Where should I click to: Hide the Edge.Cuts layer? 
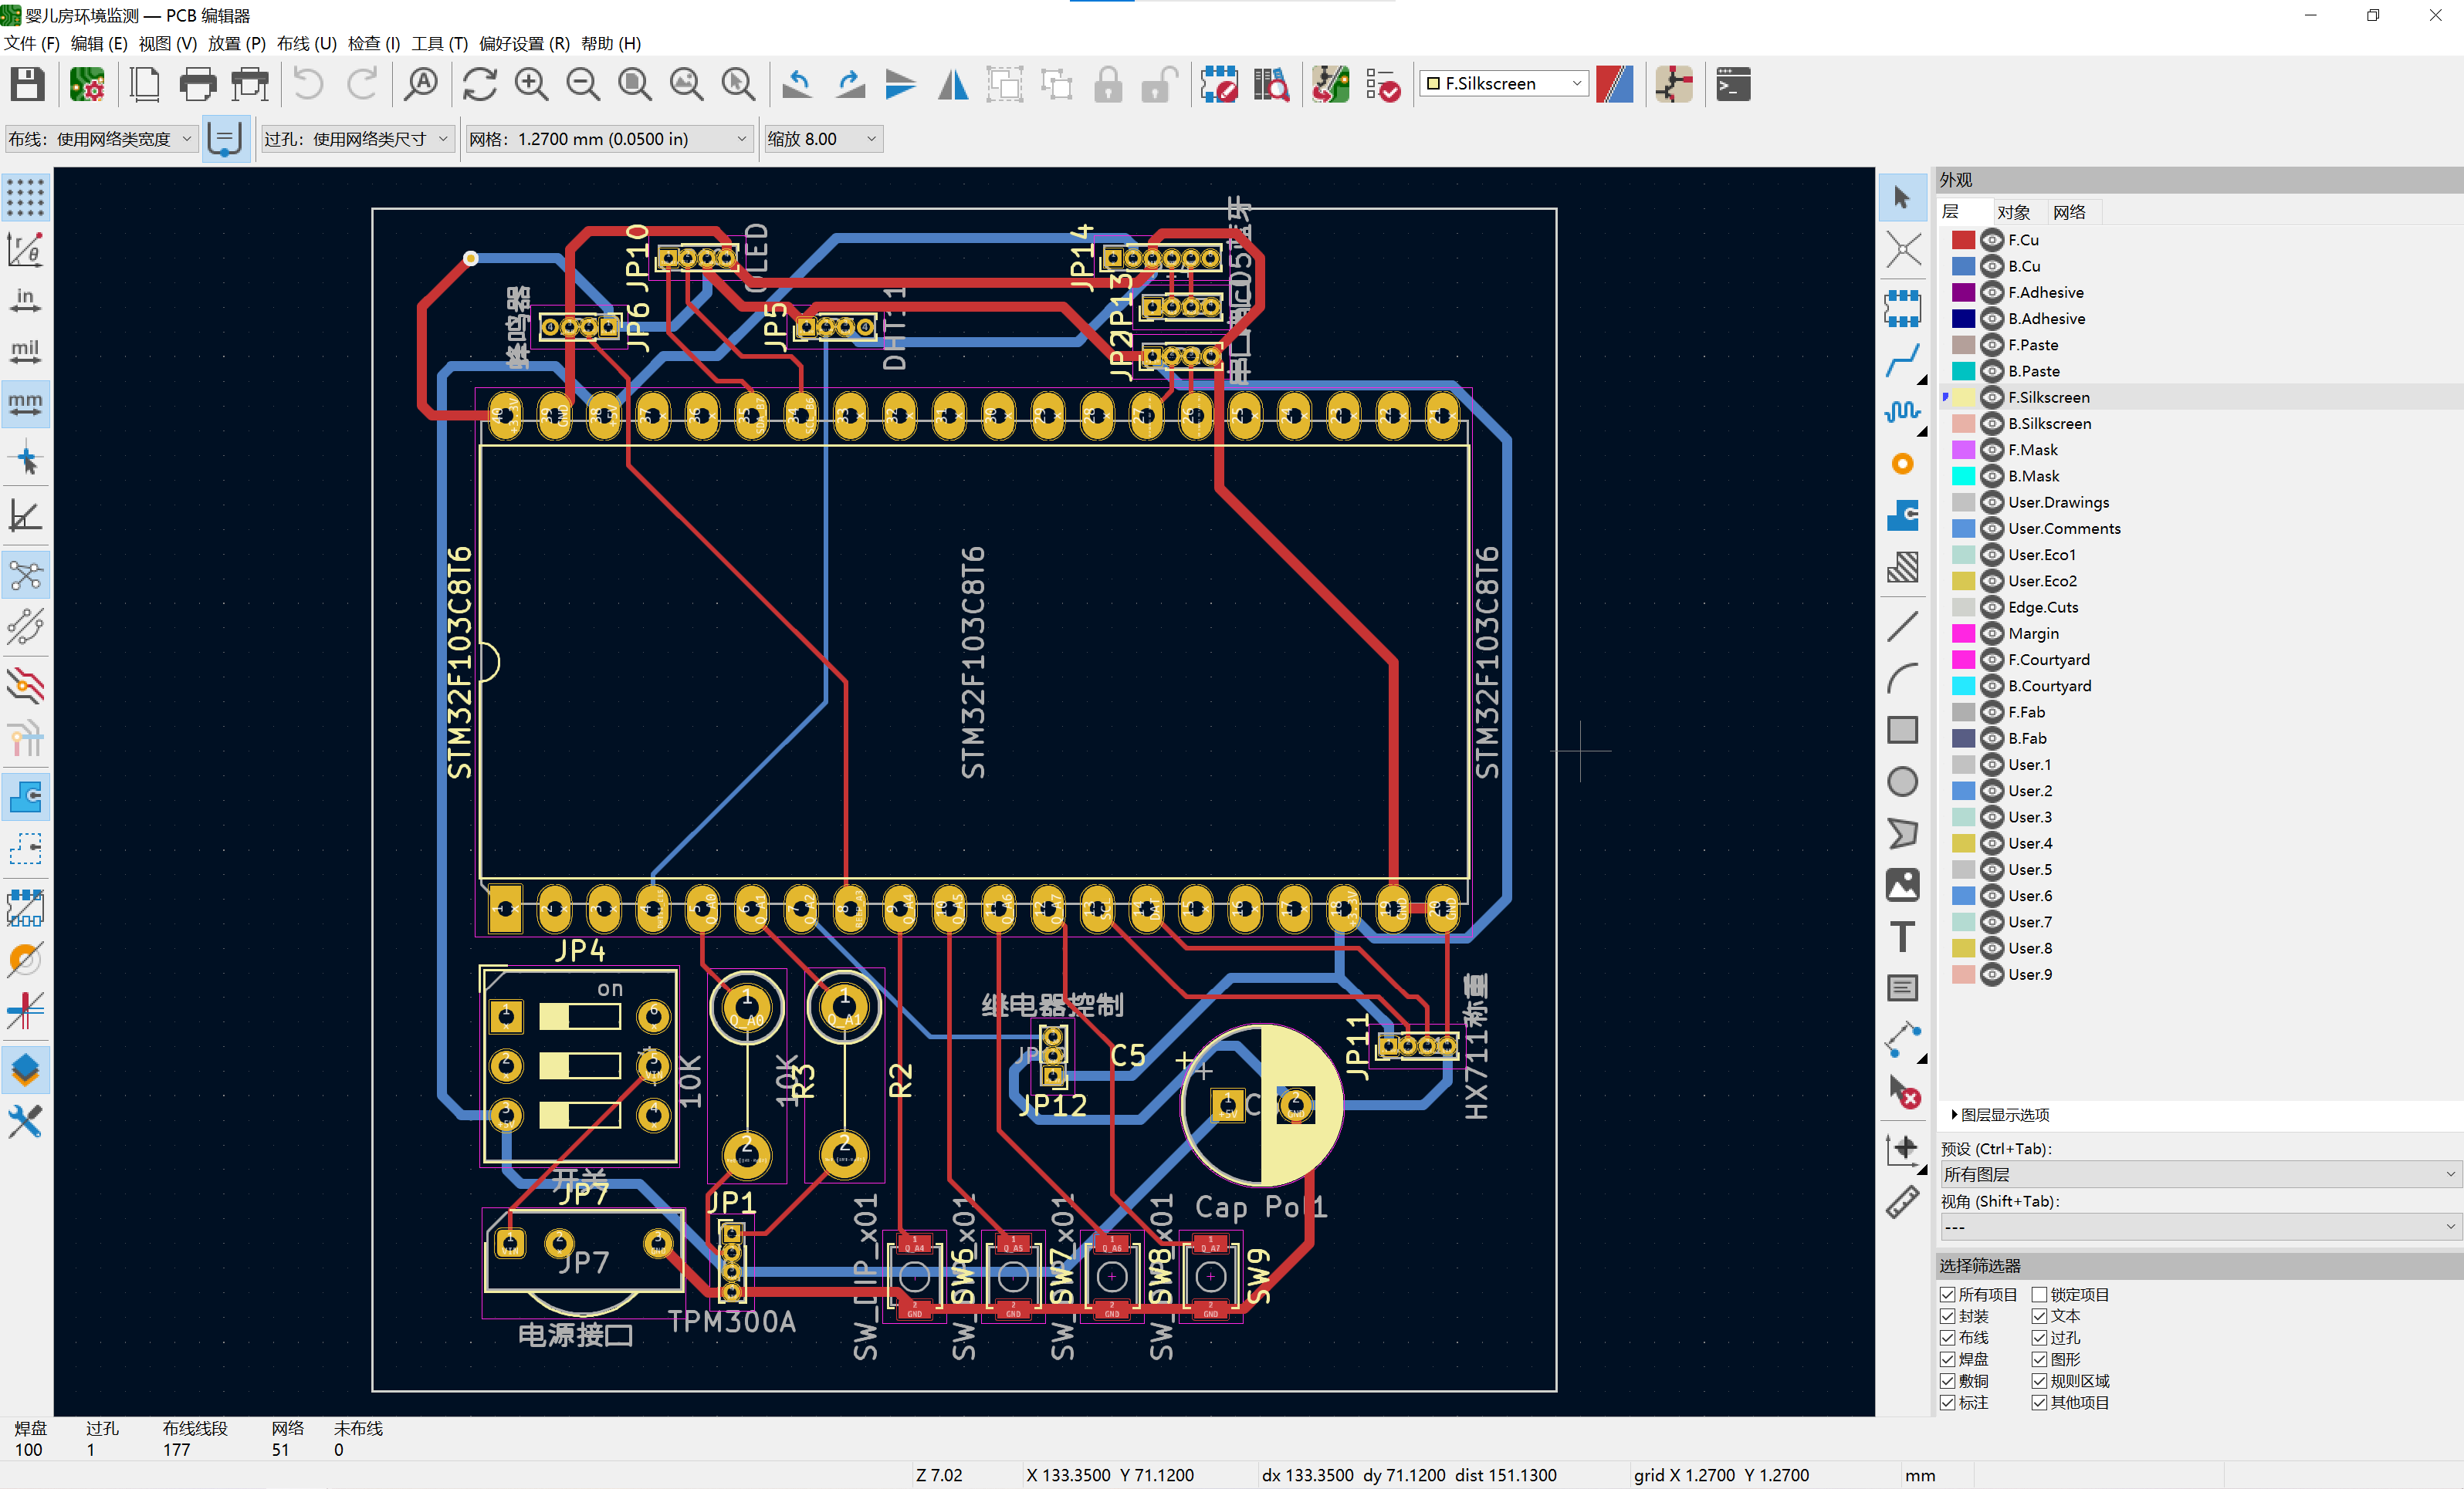1992,606
